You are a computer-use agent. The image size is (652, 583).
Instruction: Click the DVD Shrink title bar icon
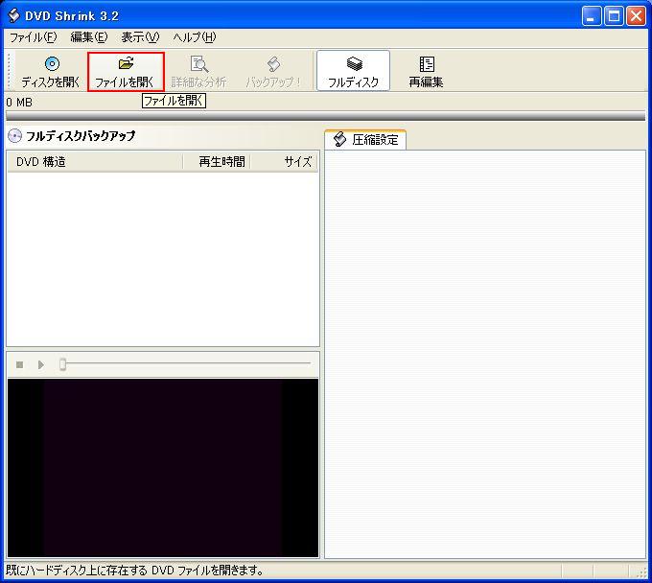coord(13,15)
